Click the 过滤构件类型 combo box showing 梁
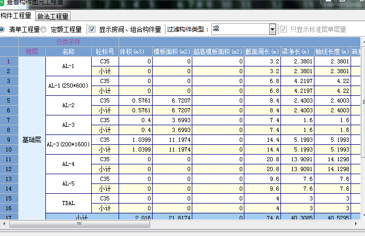This screenshot has width=365, height=236. (x=243, y=29)
